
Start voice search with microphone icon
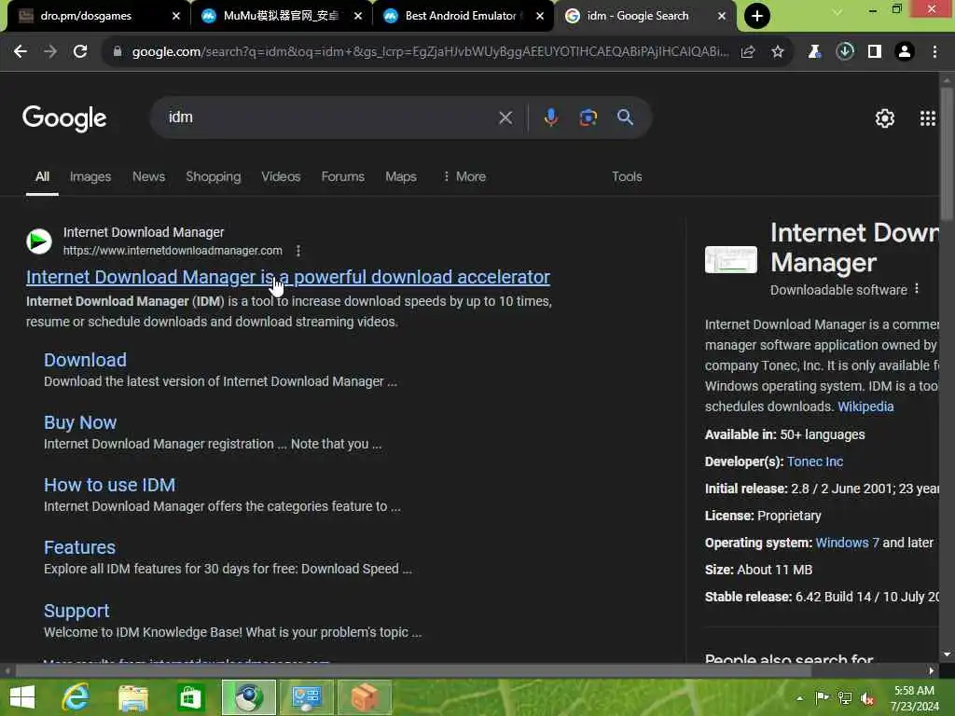click(550, 117)
